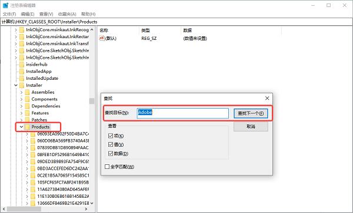Open the 收藏夹(A) menu

67,14
